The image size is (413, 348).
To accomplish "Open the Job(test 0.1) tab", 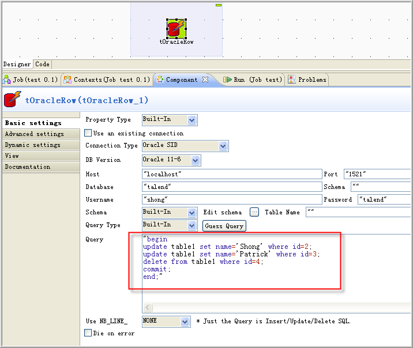I will (30, 80).
